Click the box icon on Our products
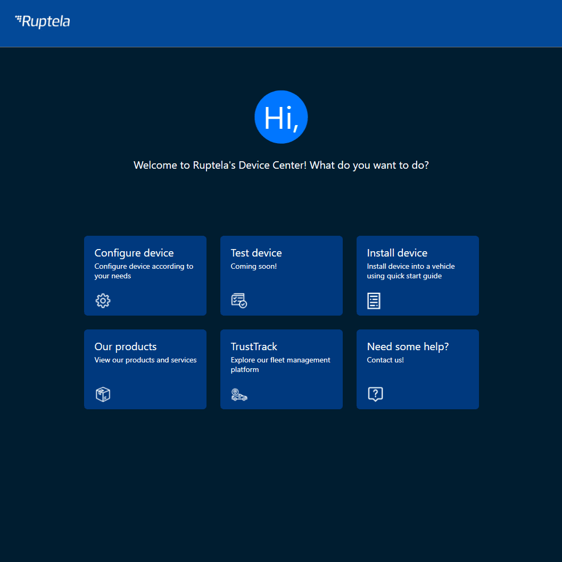Viewport: 562px width, 562px height. pos(103,394)
